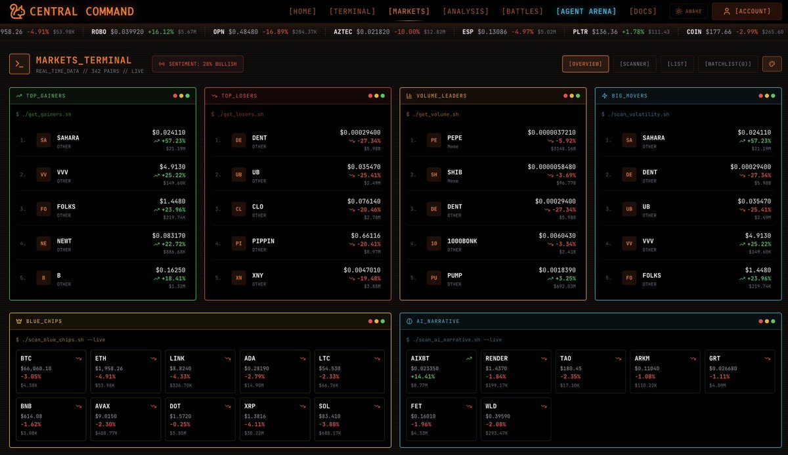Image resolution: width=788 pixels, height=455 pixels.
Task: Open the ARKM card in AI Narrative
Action: pyautogui.click(x=665, y=372)
